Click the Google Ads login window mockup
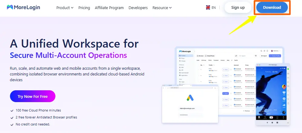The image size is (302, 133). 190,104
